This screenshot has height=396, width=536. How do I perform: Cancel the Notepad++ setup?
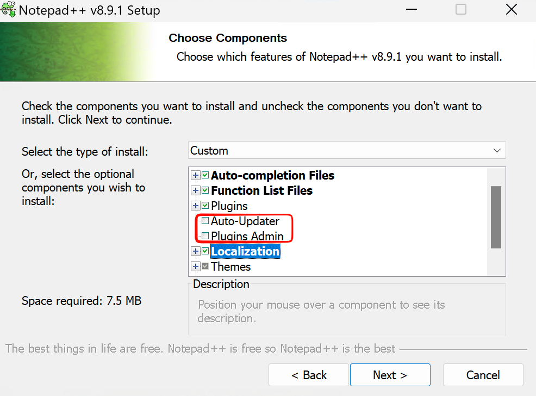pyautogui.click(x=483, y=375)
